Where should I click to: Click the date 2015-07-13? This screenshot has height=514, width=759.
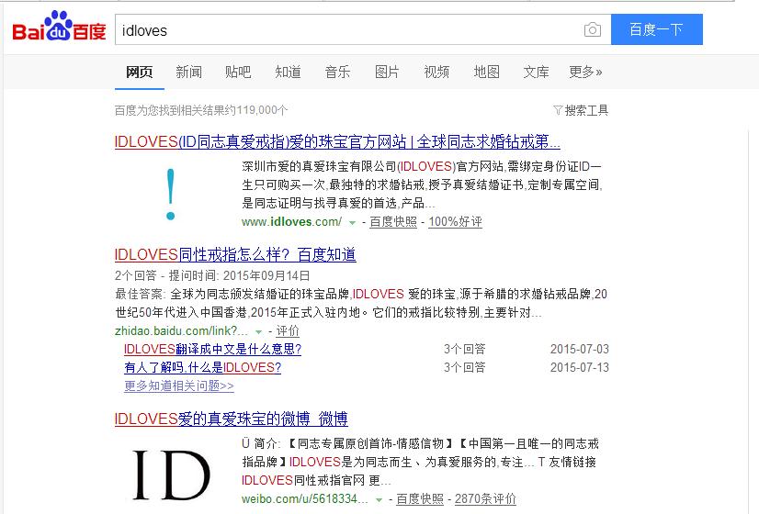pyautogui.click(x=580, y=367)
